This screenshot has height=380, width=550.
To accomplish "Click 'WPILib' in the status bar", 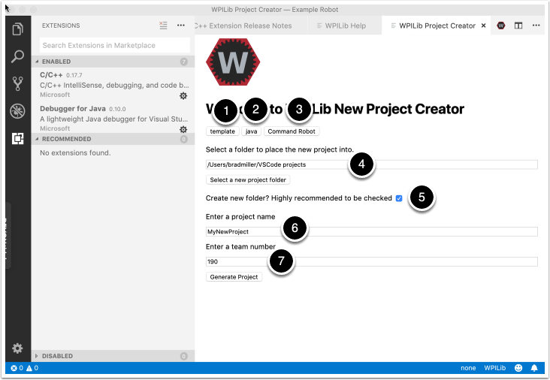I will (x=495, y=368).
